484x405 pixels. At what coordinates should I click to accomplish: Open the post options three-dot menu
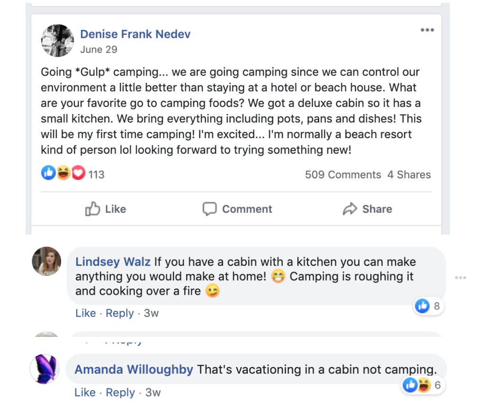[x=427, y=30]
